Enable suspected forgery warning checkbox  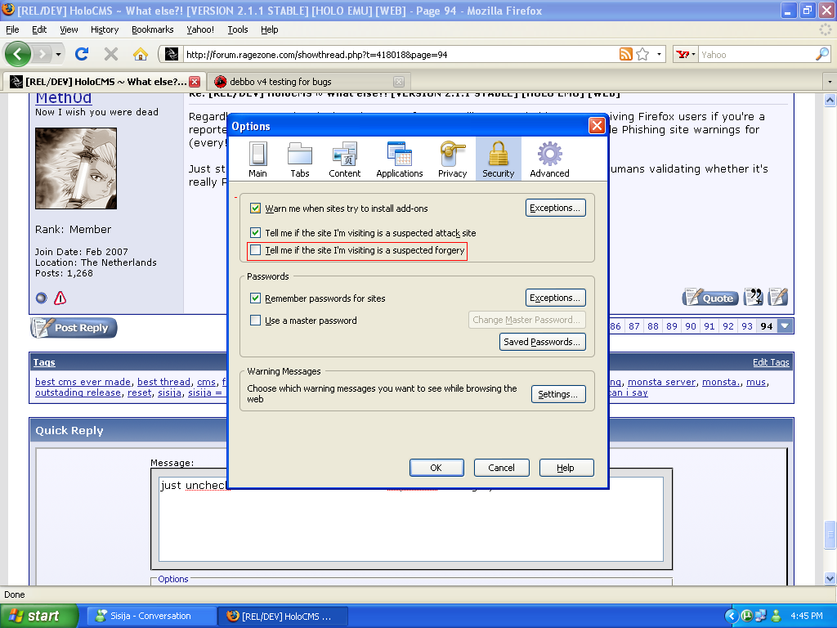pyautogui.click(x=256, y=250)
